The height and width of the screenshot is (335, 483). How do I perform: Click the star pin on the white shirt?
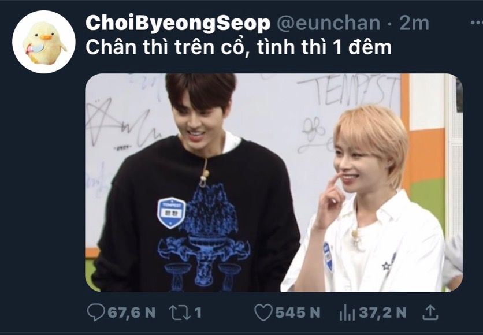coord(386,266)
